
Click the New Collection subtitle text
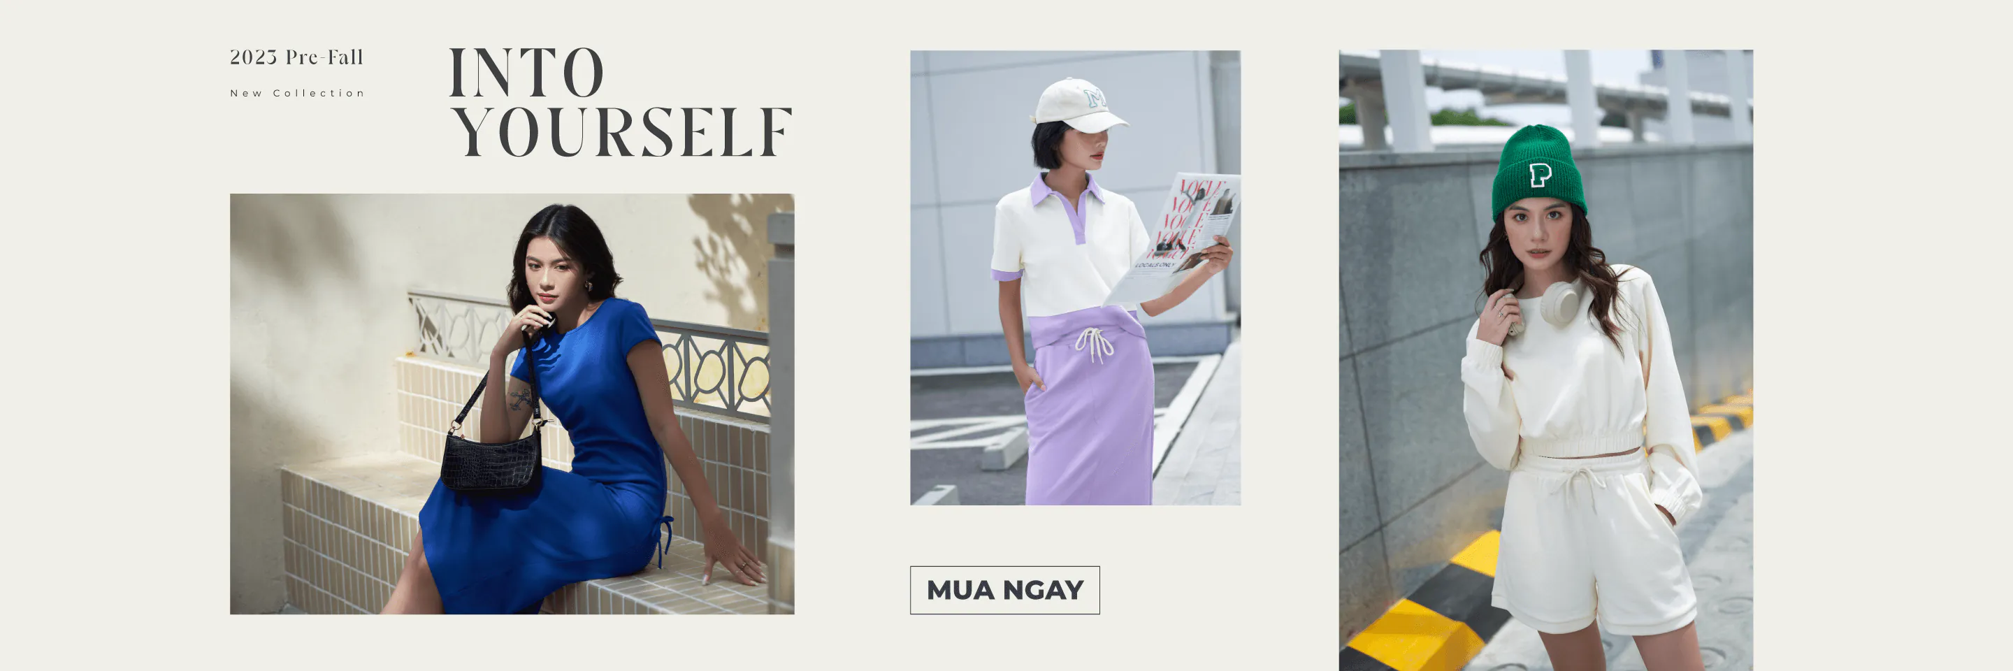tap(297, 93)
